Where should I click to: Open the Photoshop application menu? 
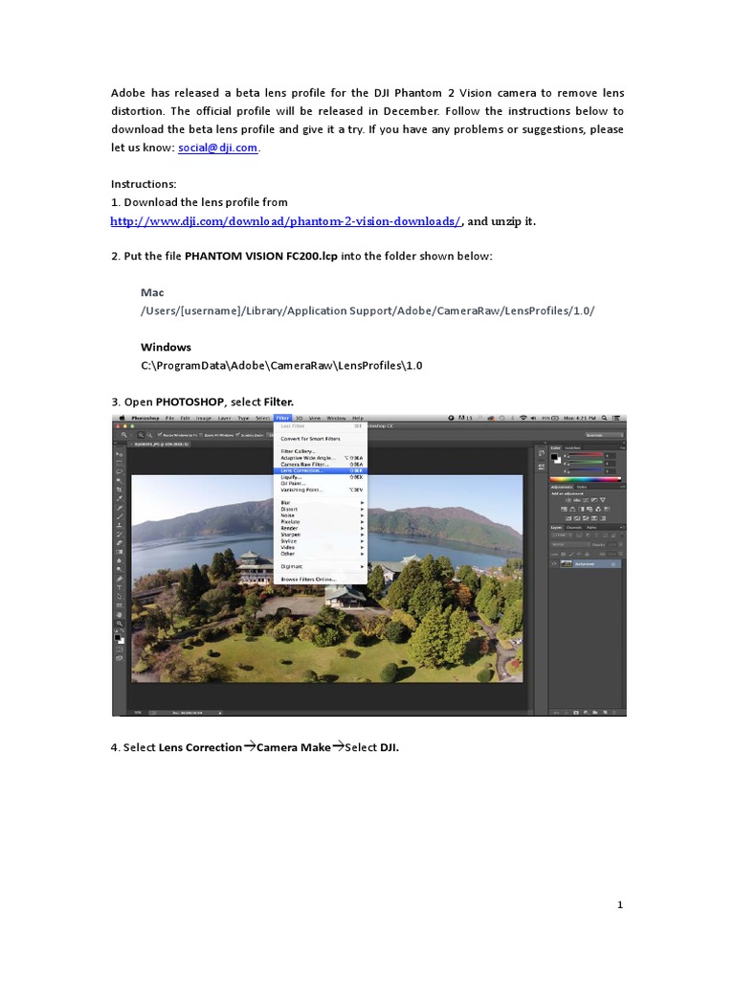pos(145,418)
